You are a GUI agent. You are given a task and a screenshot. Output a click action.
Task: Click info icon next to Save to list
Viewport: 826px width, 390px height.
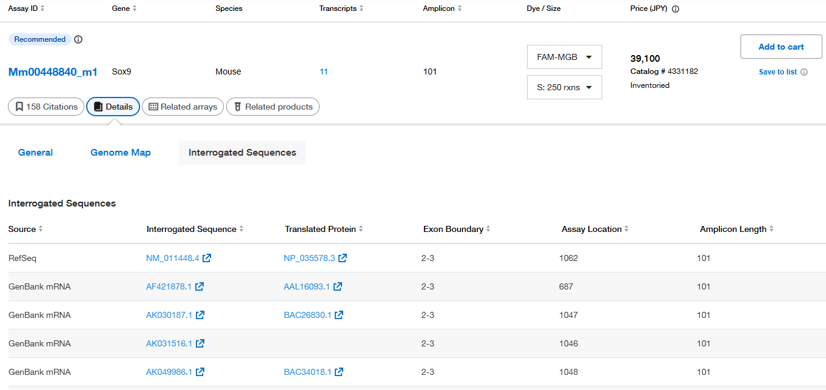click(x=804, y=72)
